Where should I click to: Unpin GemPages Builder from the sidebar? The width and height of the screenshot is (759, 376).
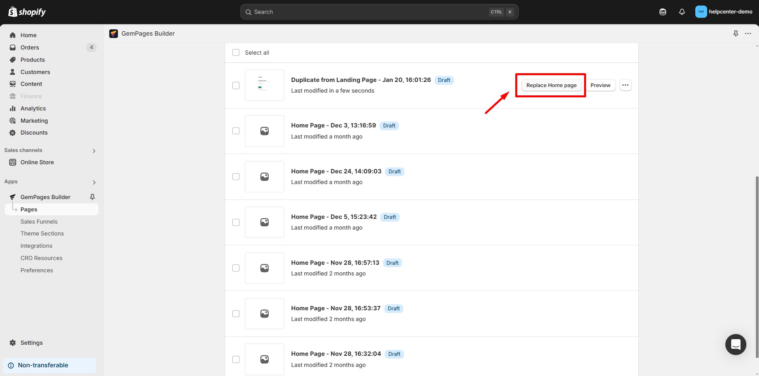(x=92, y=197)
